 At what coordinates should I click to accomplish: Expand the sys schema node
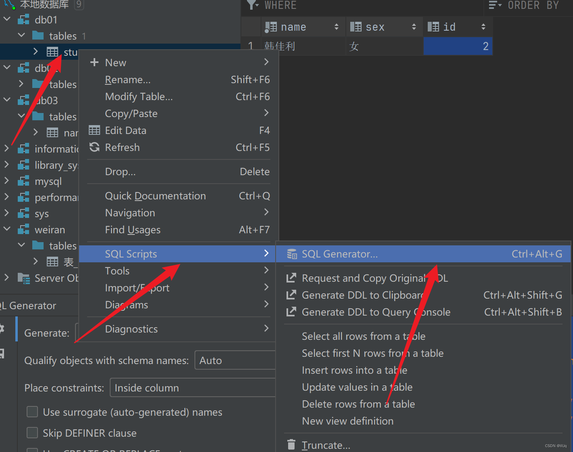pos(6,213)
